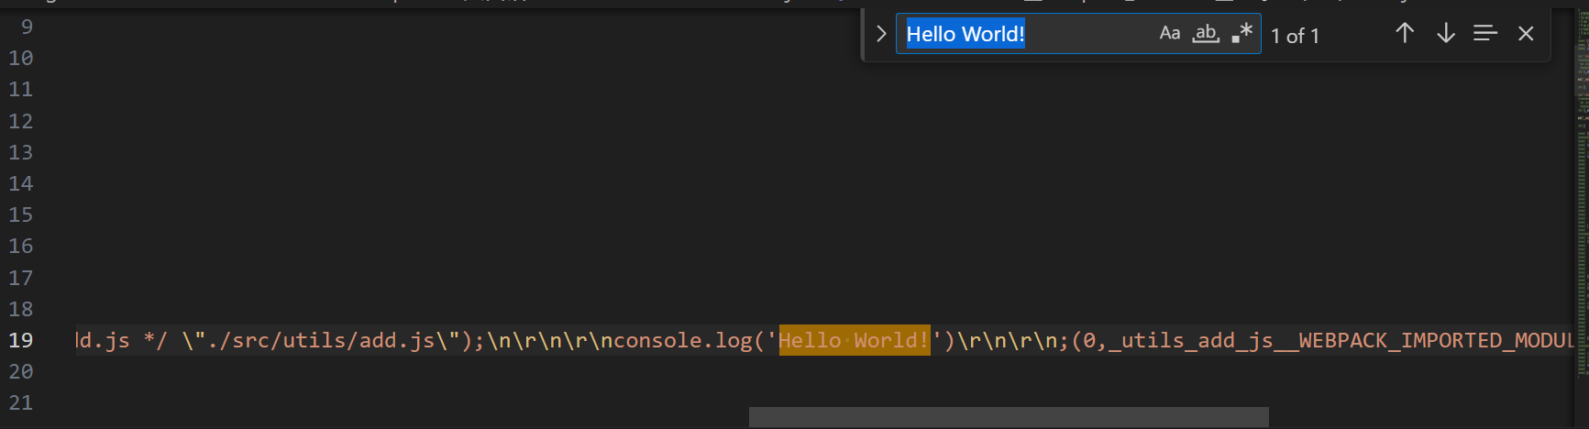Toggle Match Whole Word option
The image size is (1589, 429).
1206,34
